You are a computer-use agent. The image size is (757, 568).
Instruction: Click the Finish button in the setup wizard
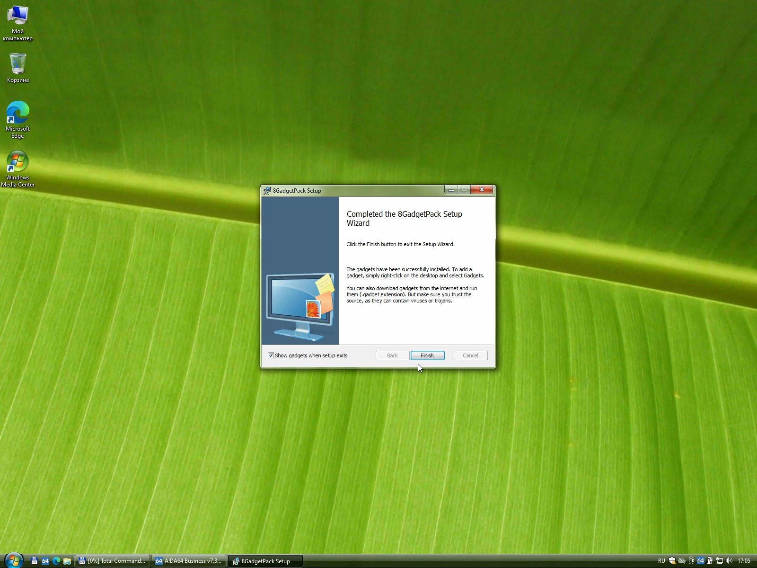(x=427, y=355)
